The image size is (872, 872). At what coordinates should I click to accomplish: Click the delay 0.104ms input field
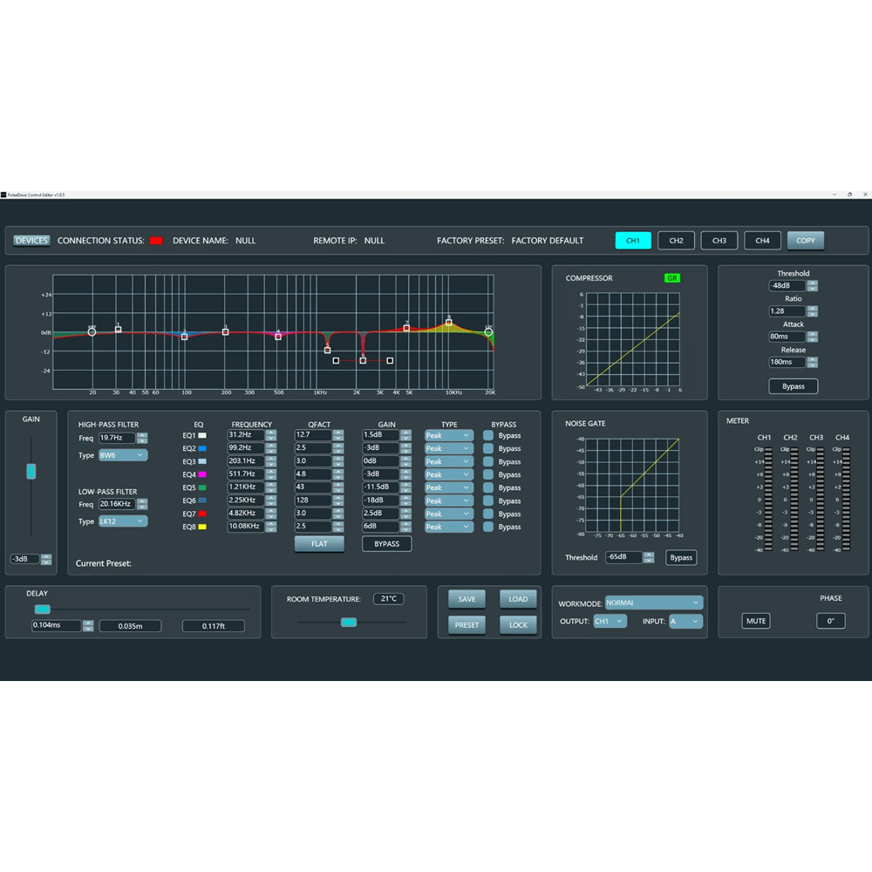pos(56,625)
